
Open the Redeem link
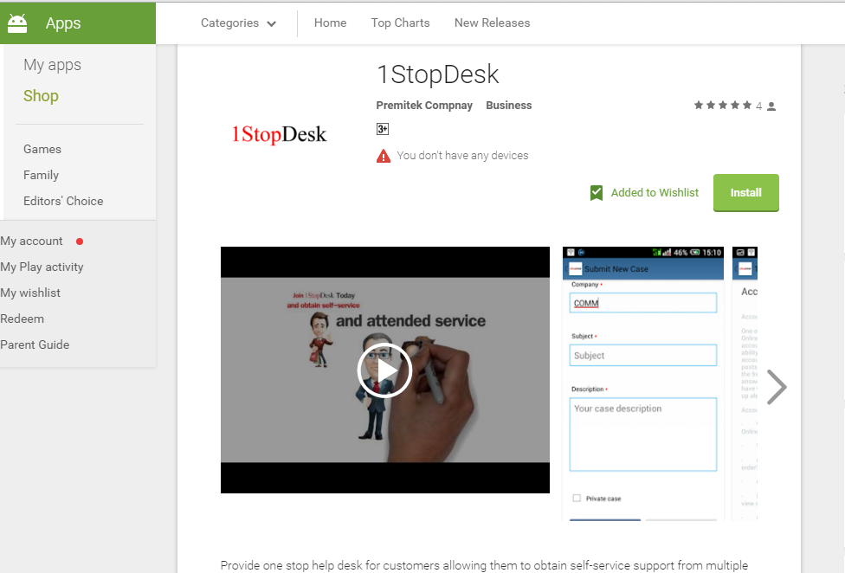click(x=23, y=319)
